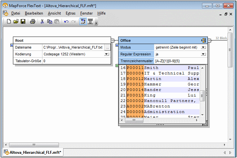Click the browse button next to Dateiname
237x158 pixels.
tap(107, 47)
